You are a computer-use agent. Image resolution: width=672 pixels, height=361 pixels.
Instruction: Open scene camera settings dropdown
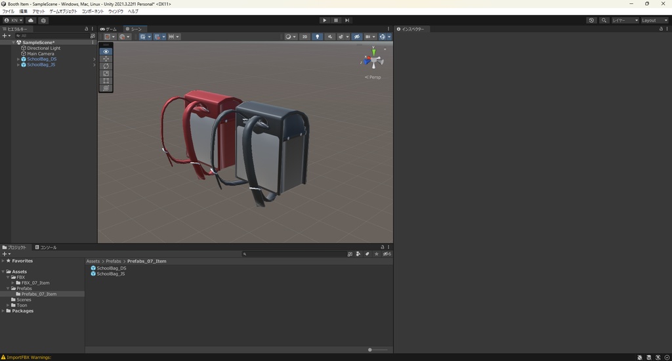coord(370,37)
